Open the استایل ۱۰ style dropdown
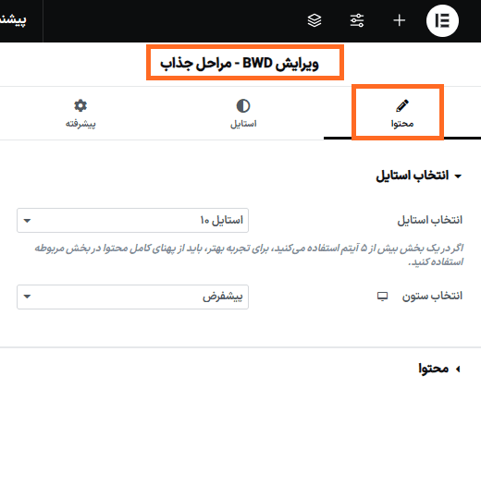 (132, 220)
